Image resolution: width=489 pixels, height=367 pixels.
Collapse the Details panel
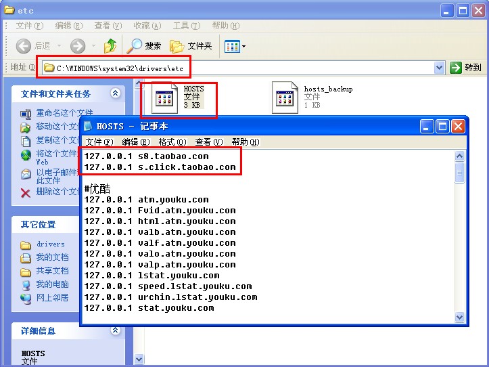tap(115, 331)
